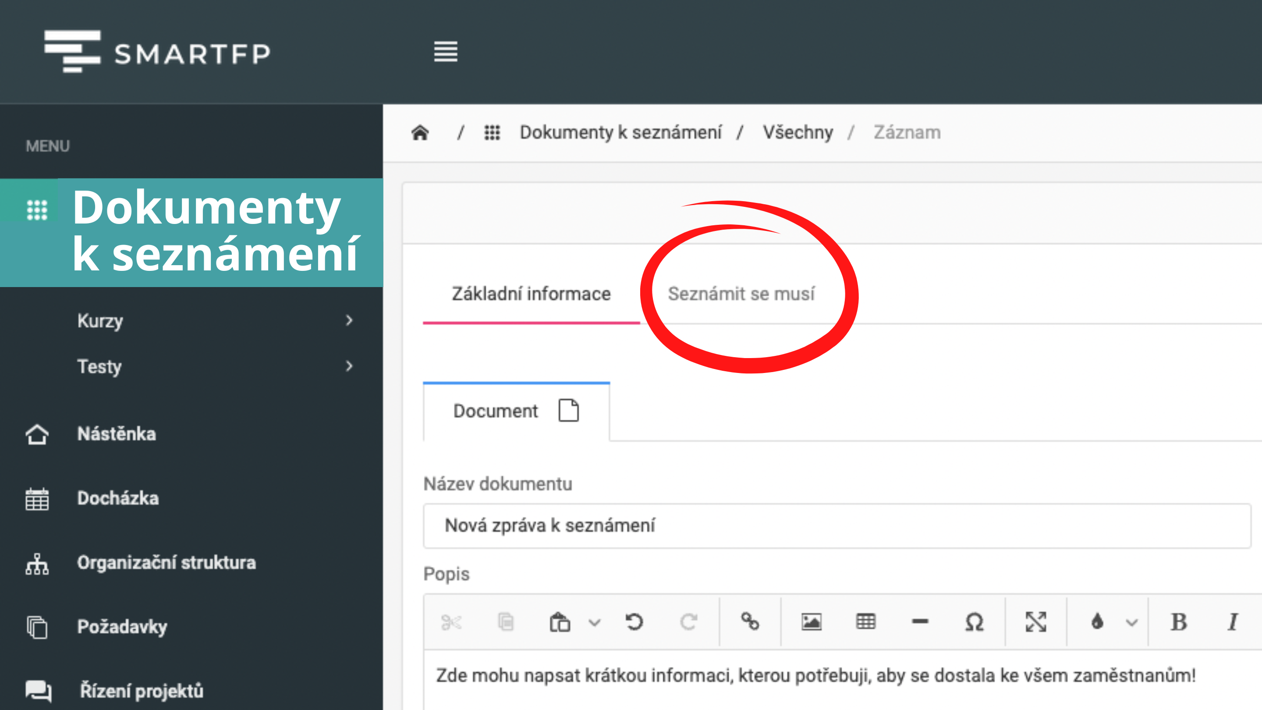Image resolution: width=1262 pixels, height=710 pixels.
Task: Insert a table using the toolbar icon
Action: click(866, 622)
